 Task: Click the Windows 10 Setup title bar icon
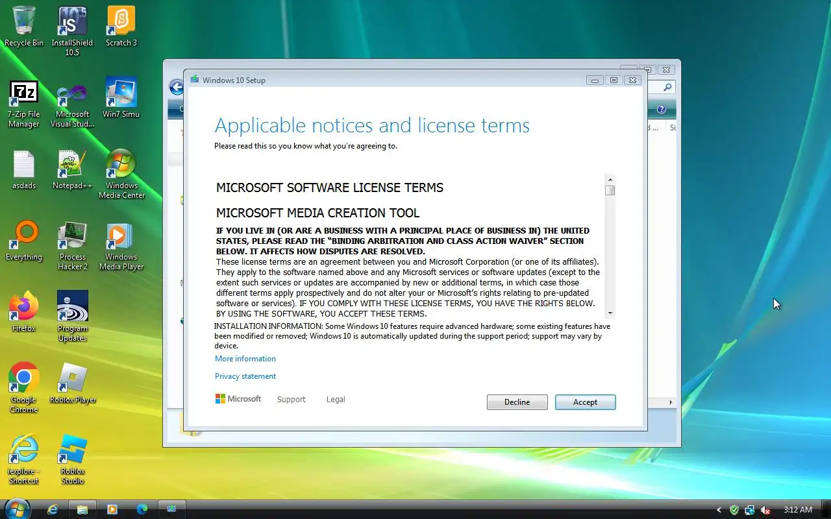pyautogui.click(x=194, y=80)
